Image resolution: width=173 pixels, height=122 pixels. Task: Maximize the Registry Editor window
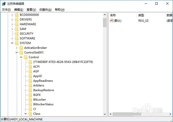click(x=157, y=4)
